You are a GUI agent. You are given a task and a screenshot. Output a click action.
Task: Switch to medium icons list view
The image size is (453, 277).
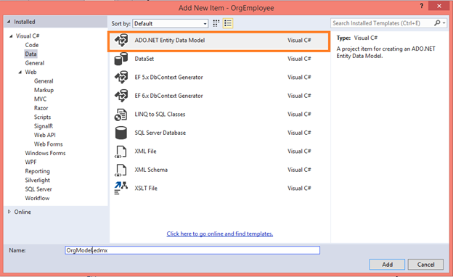click(228, 23)
